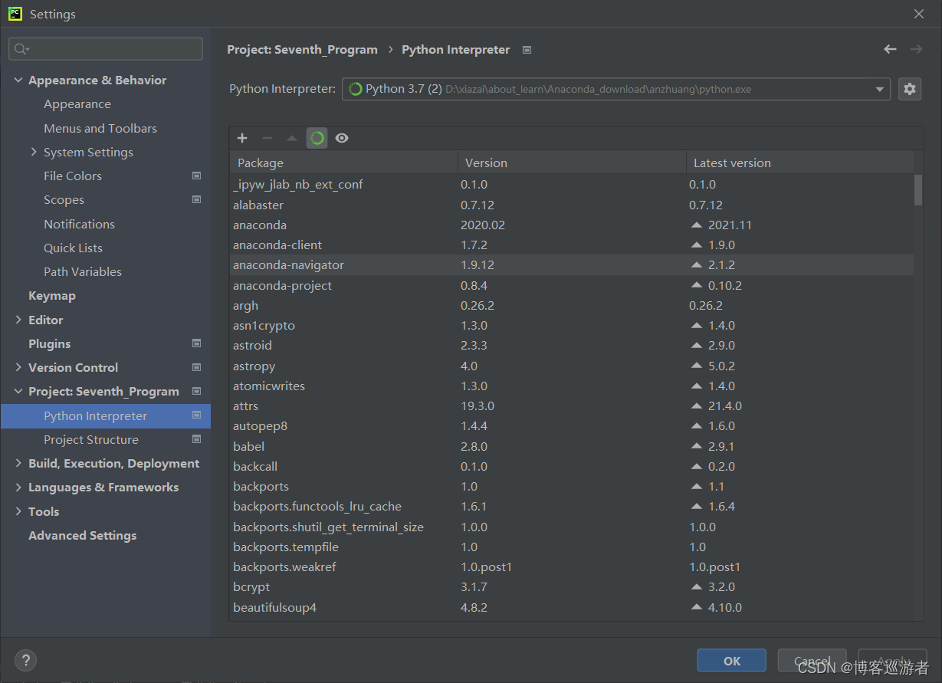
Task: Click the help question mark button
Action: 25,660
